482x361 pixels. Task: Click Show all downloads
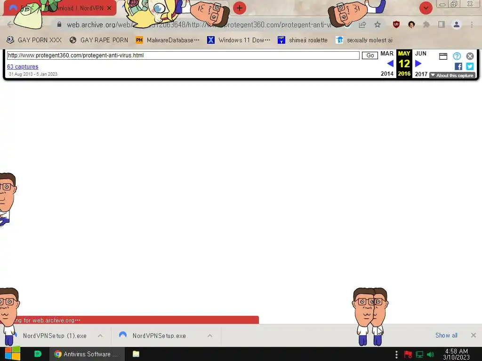click(x=446, y=336)
